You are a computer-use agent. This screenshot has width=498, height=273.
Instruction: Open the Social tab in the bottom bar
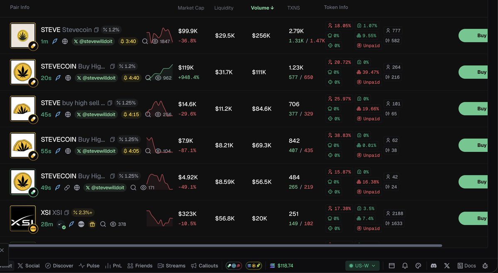click(x=29, y=266)
